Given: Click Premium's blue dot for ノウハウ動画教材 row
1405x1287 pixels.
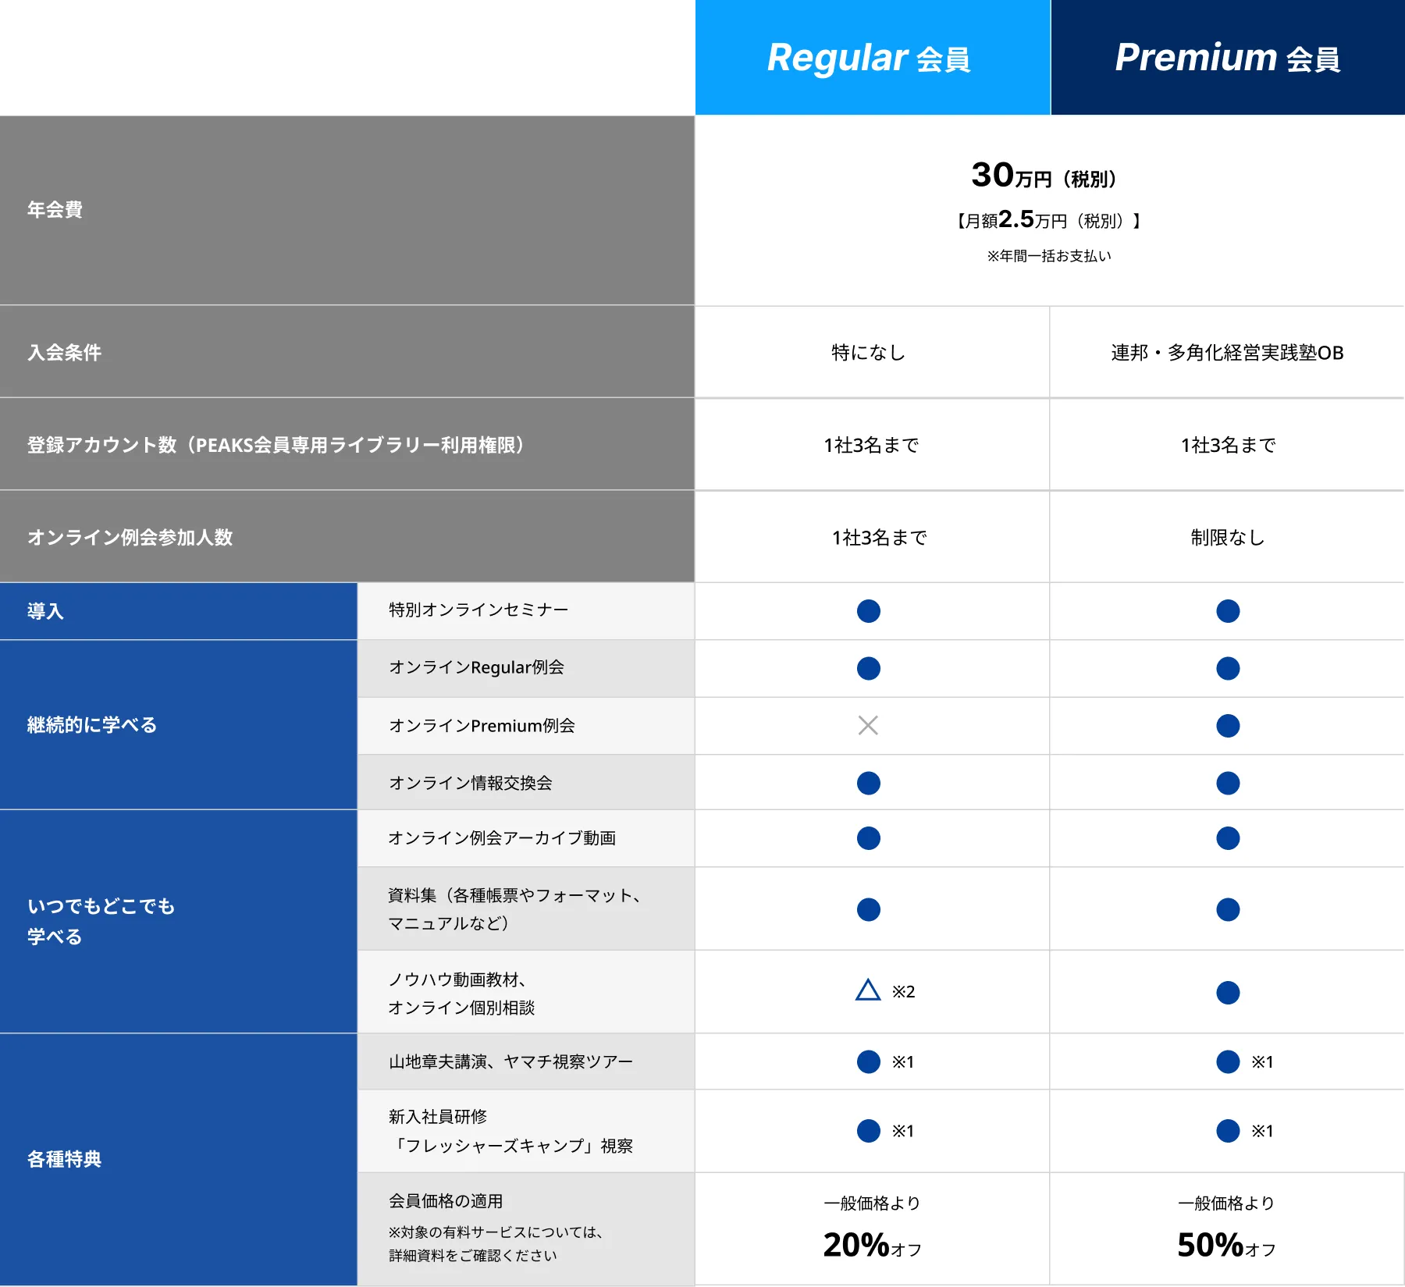Looking at the screenshot, I should pos(1228,993).
